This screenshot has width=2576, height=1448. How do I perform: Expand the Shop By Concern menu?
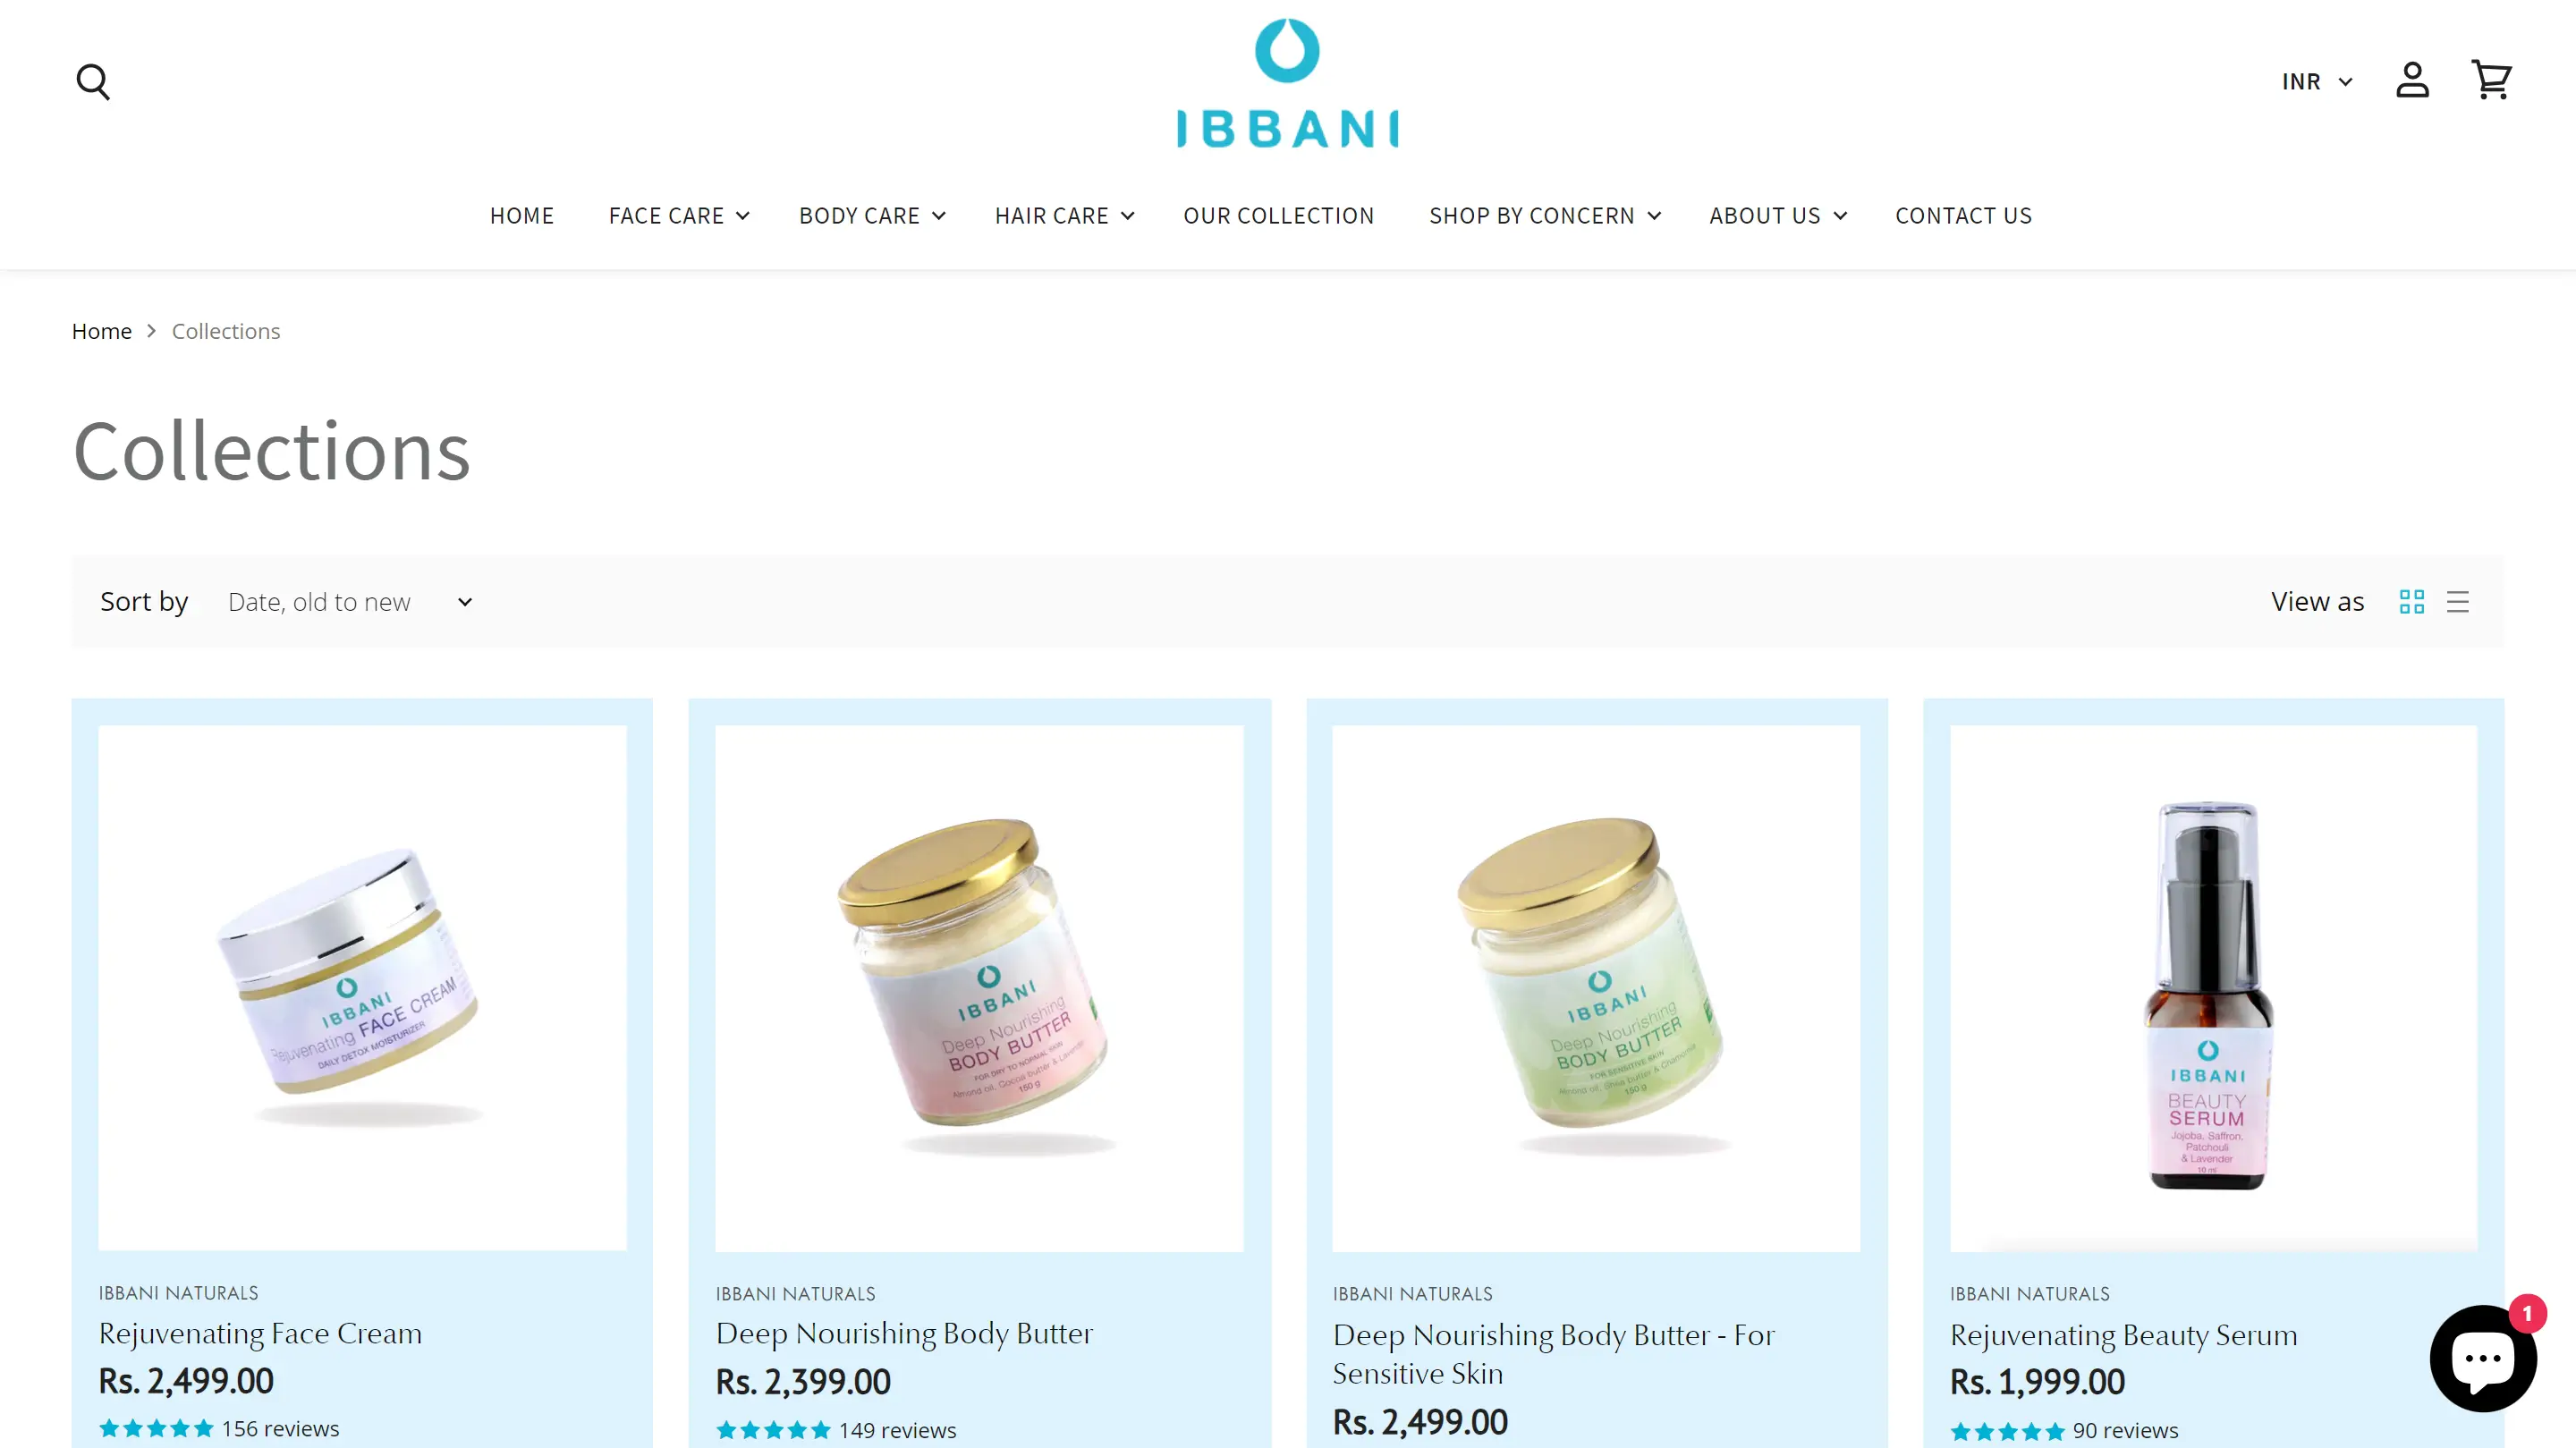(1544, 216)
